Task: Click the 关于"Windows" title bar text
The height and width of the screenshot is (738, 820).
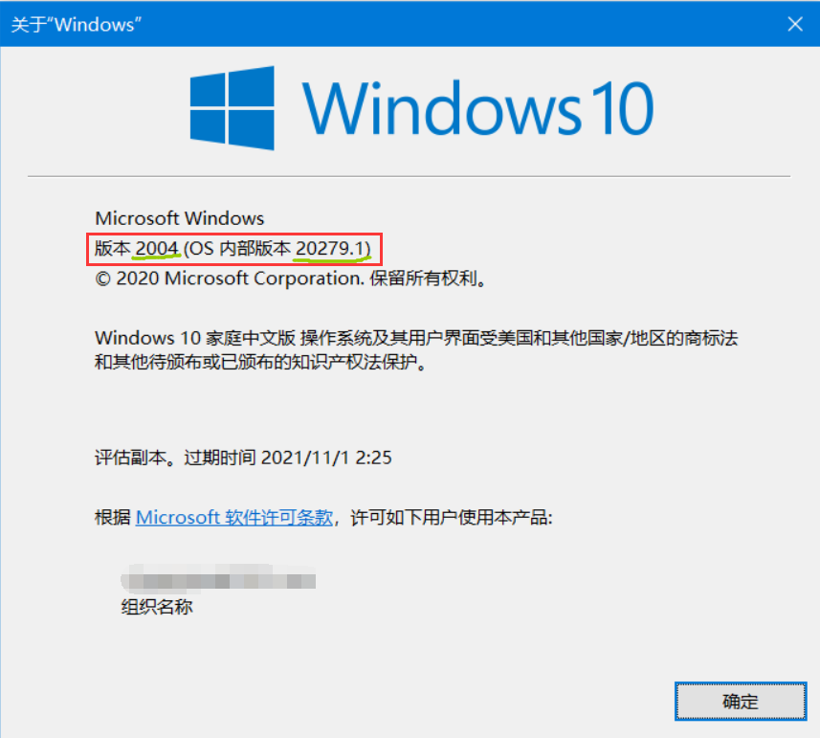Action: click(77, 25)
